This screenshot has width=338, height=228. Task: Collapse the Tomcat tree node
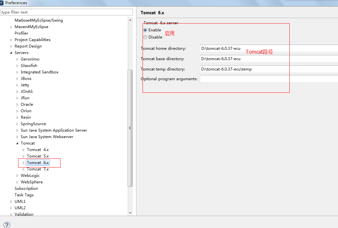click(x=17, y=143)
